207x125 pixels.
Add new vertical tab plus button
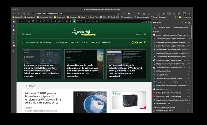point(13,51)
